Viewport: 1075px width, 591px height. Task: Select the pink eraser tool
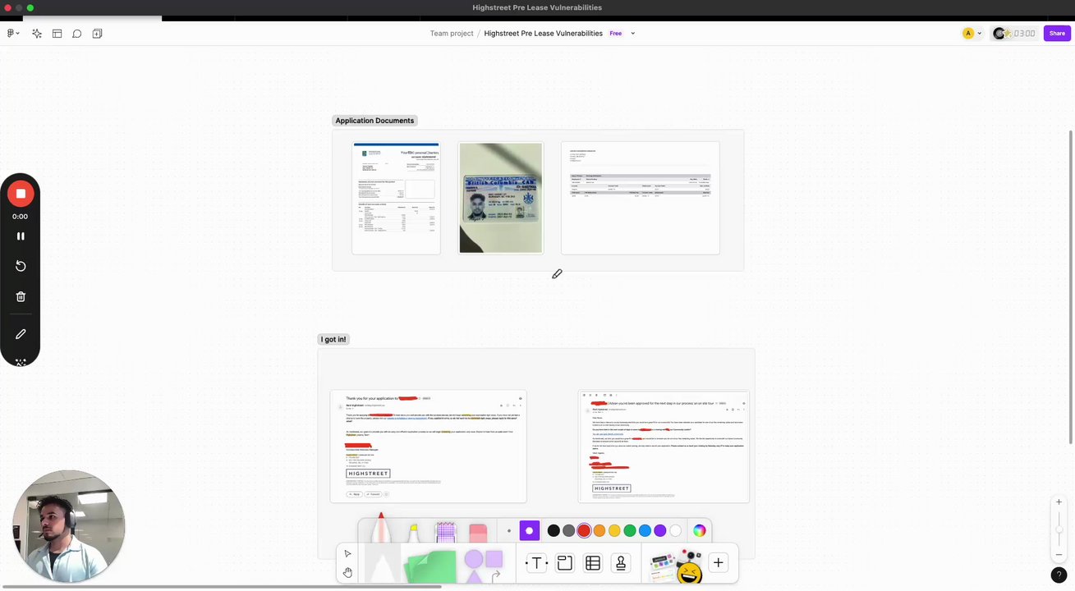tap(478, 532)
